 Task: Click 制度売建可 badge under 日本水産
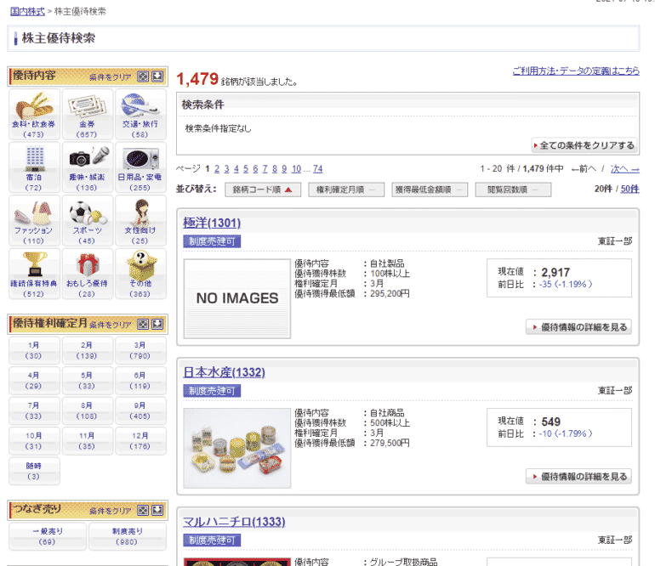click(x=212, y=391)
